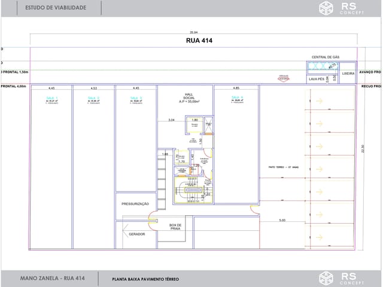The width and height of the screenshot is (383, 287).
Task: Click the topmost parking space arrow
Action: (x=319, y=102)
